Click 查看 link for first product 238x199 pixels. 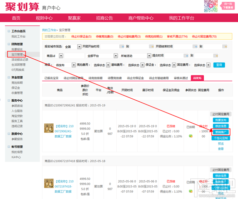click(x=221, y=149)
